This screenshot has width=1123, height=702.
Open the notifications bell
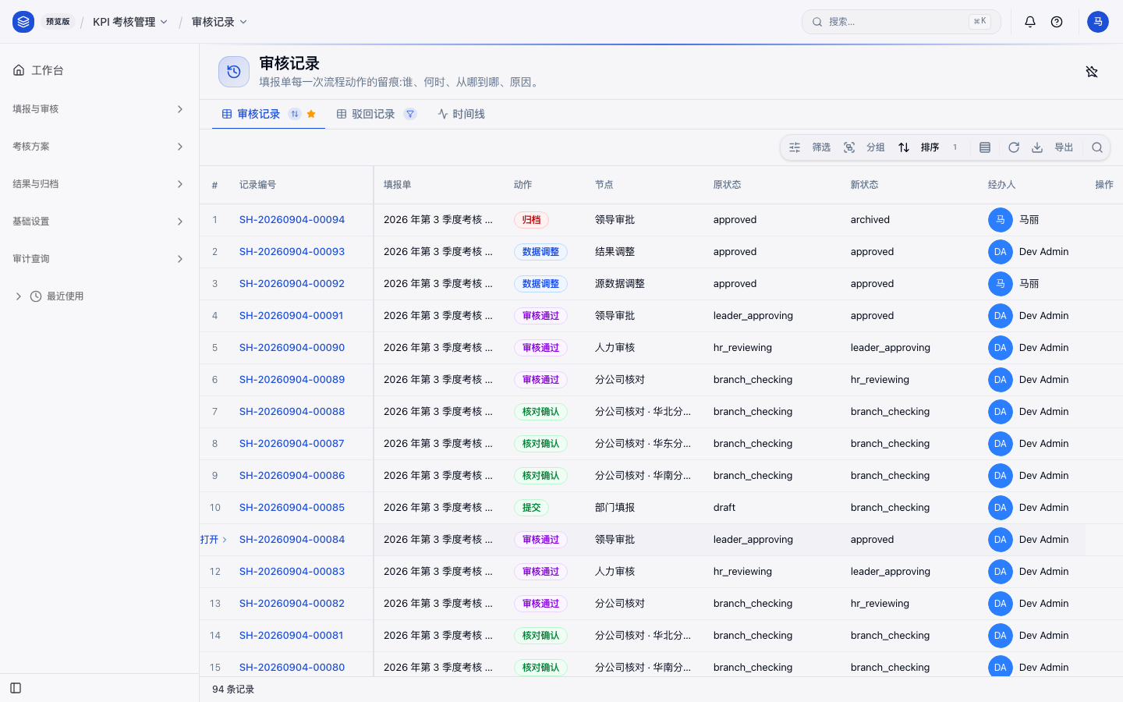(x=1030, y=22)
